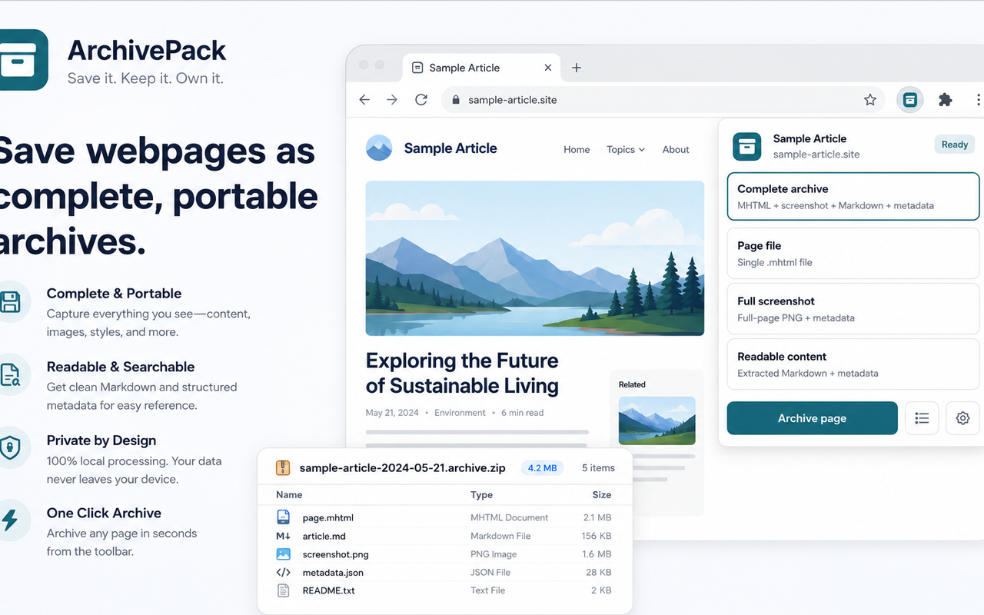The width and height of the screenshot is (984, 615).
Task: Open the browser three-dot menu
Action: point(978,100)
